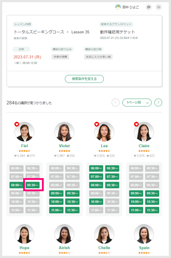The width and height of the screenshot is (171, 258).
Task: Book Claire's 11:30 time slot
Action: (x=152, y=210)
